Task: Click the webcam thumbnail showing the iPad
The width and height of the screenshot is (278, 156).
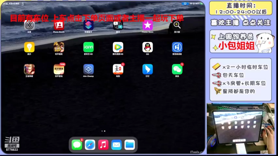Action: tap(240, 128)
